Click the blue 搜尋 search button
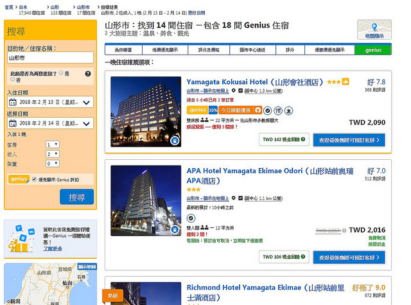Image resolution: width=411 pixels, height=305 pixels. [76, 196]
